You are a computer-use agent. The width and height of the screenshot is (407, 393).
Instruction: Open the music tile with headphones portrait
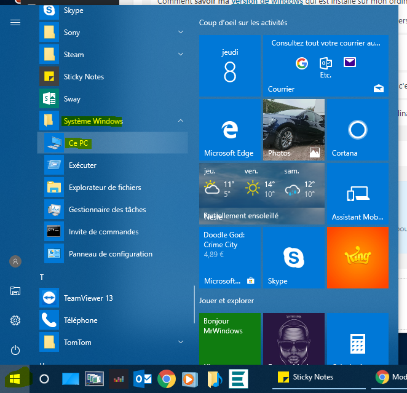coord(294,339)
